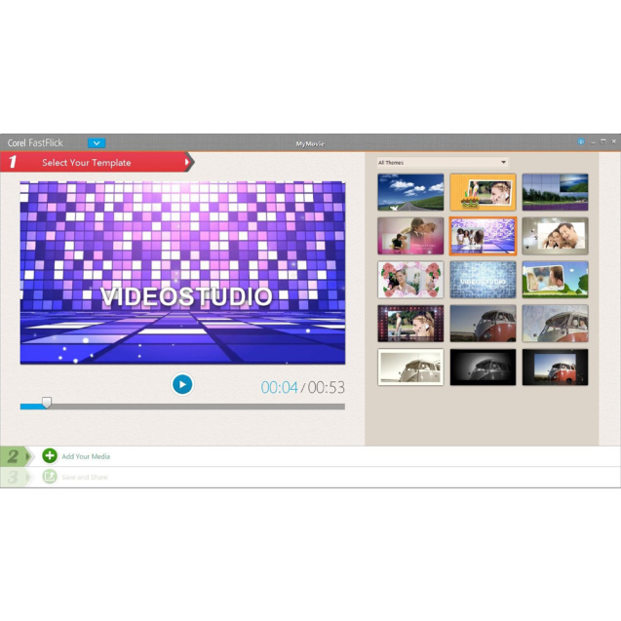The width and height of the screenshot is (621, 621).
Task: Select the pink romantic couple template
Action: 410,236
